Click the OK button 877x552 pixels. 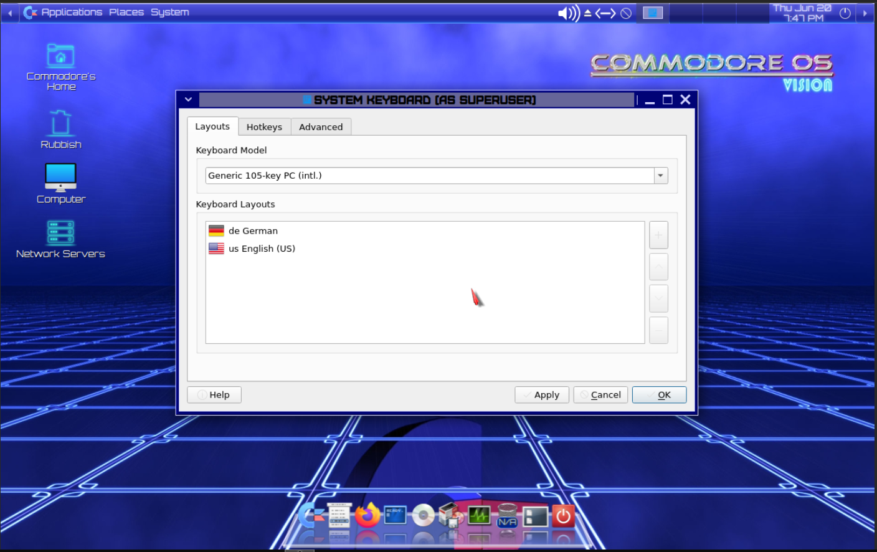659,395
